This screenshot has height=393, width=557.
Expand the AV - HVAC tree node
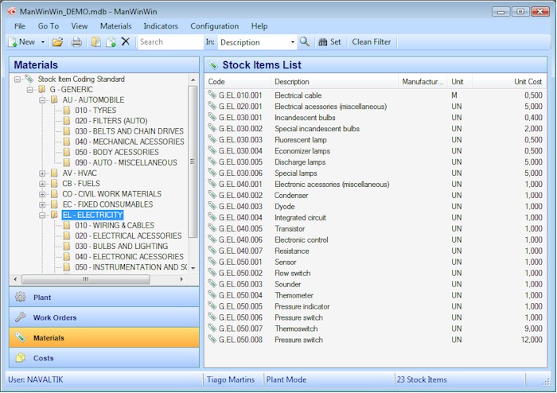(x=42, y=173)
